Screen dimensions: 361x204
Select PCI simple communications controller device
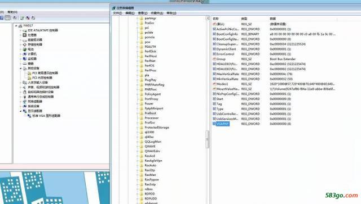coord(45,73)
